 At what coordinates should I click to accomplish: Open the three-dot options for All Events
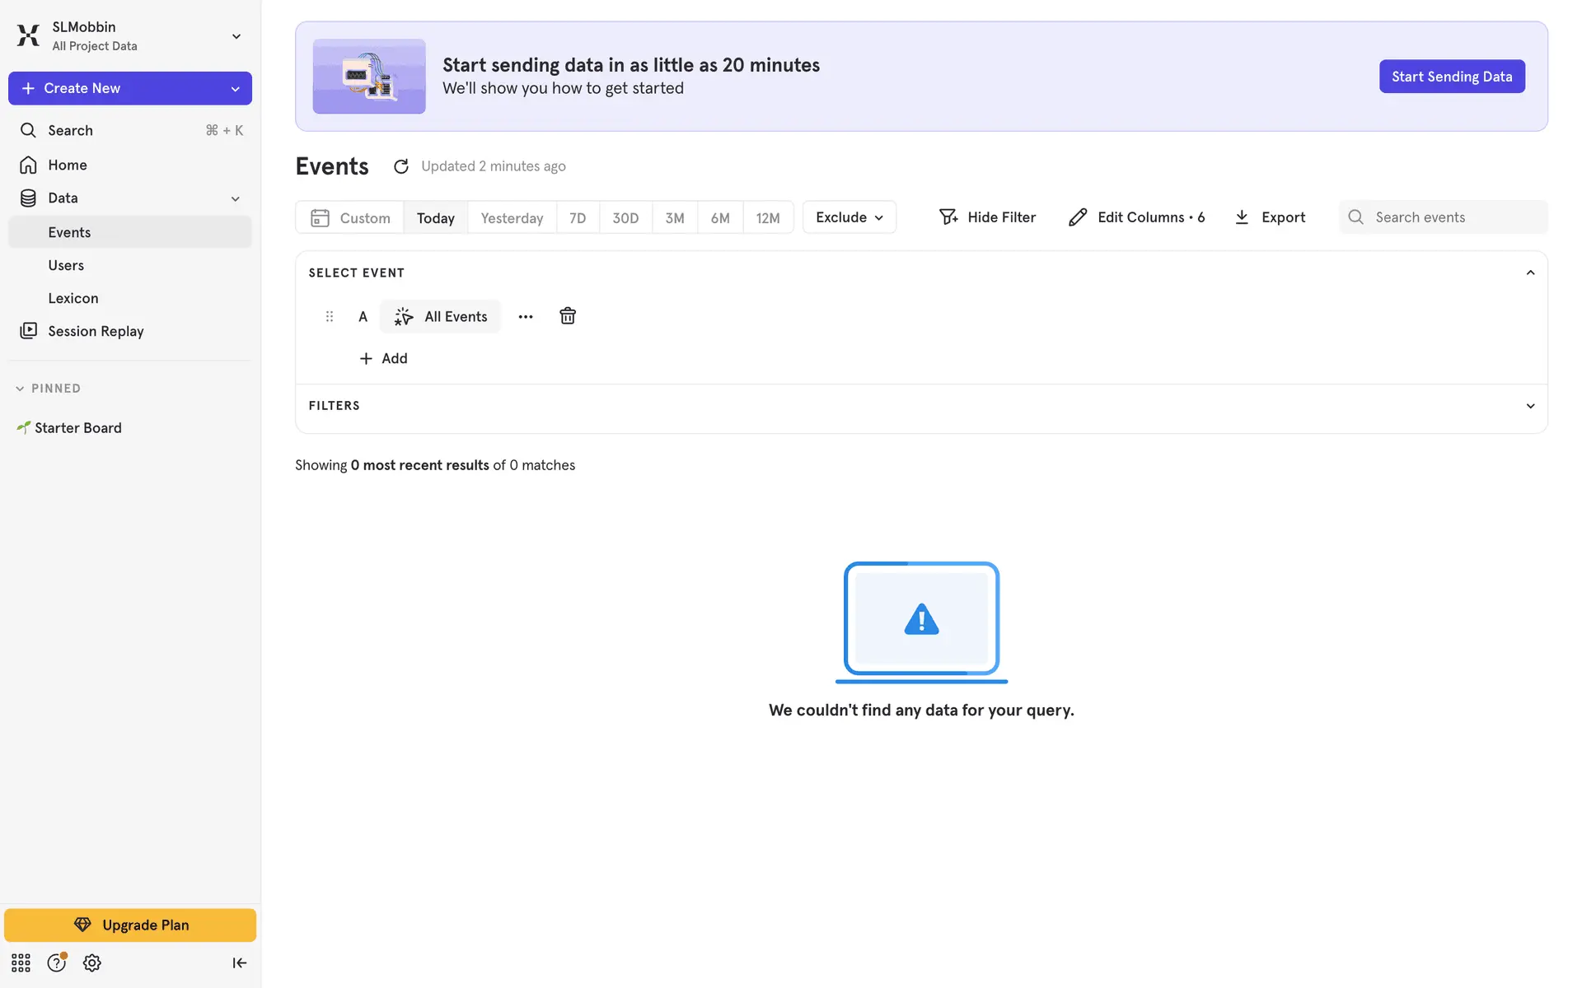click(x=526, y=317)
